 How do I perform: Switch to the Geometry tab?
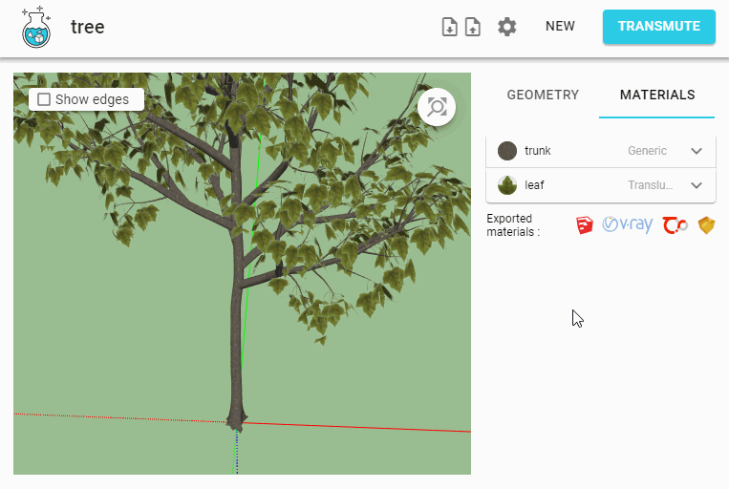[543, 95]
